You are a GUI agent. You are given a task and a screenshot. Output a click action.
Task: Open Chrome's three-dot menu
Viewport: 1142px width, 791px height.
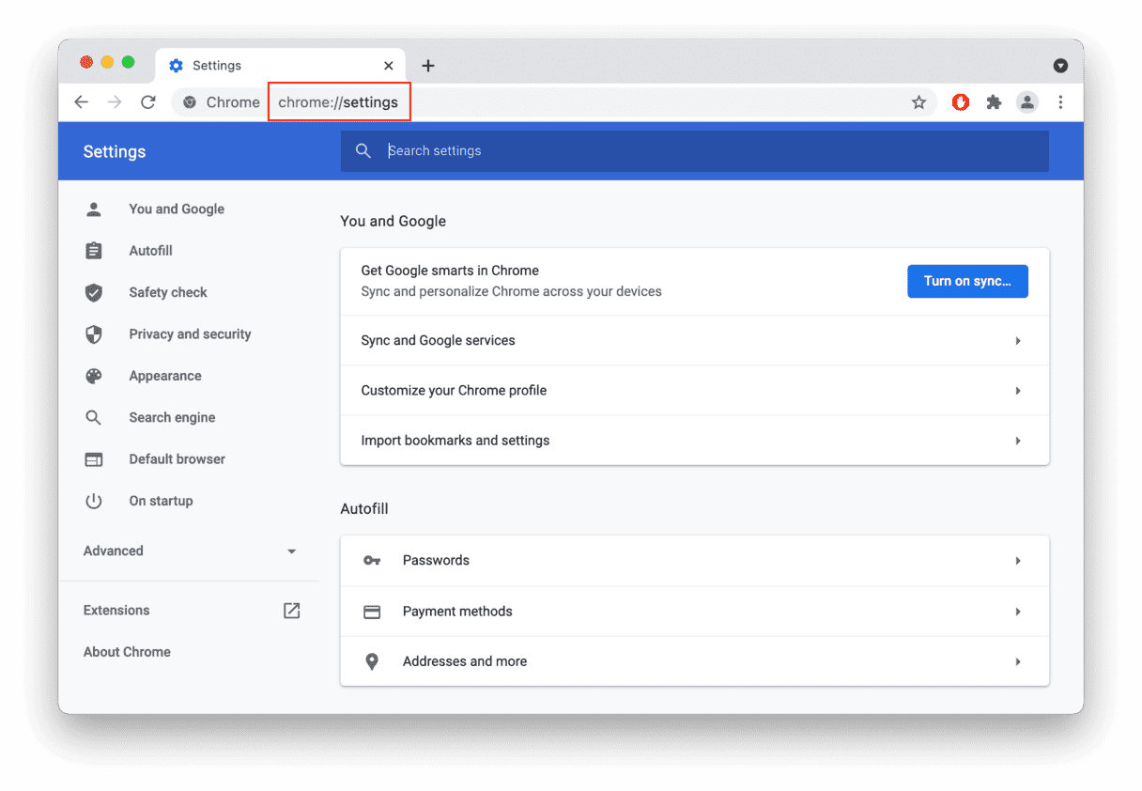pos(1060,102)
